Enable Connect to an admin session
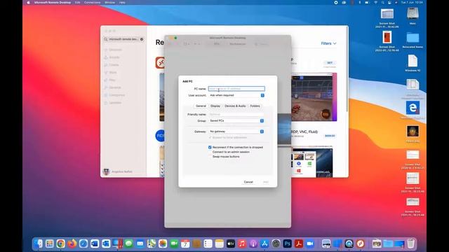Screen dimensions: 449x252 coord(210,152)
